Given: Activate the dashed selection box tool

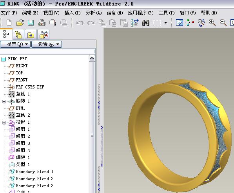Looking at the screenshot, I should (157, 23).
